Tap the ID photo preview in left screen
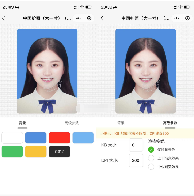Screen dimensions: 194x196 47,71
